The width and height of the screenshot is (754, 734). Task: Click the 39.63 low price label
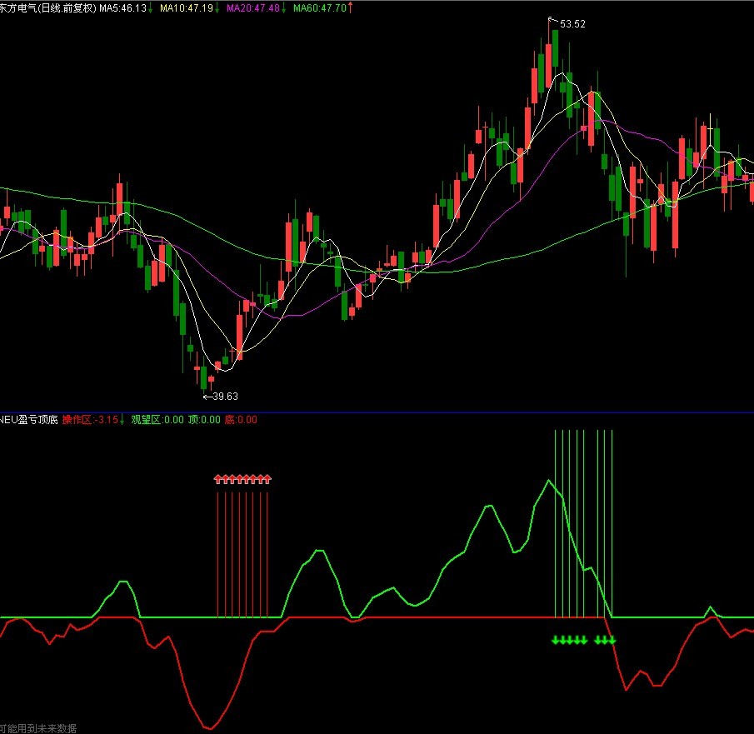(x=225, y=397)
